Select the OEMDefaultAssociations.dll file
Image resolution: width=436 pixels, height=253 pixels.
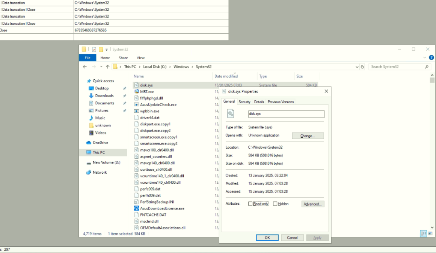coord(163,228)
